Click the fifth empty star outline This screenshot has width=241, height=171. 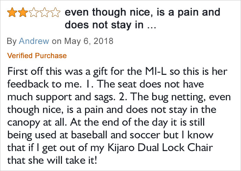tap(55, 12)
